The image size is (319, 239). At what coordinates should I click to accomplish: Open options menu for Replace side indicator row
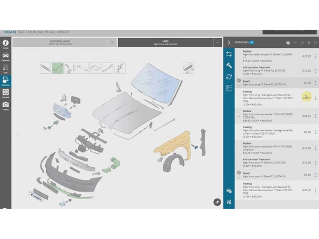point(316,56)
